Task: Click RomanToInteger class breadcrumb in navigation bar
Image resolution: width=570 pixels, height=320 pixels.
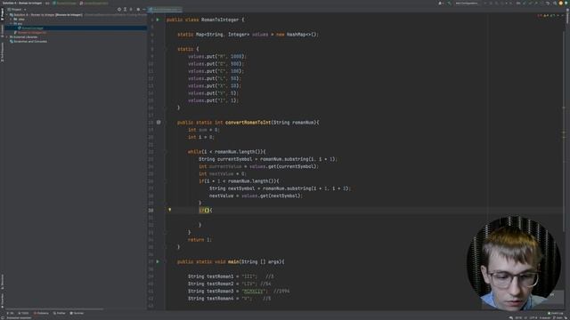Action: tap(65, 3)
